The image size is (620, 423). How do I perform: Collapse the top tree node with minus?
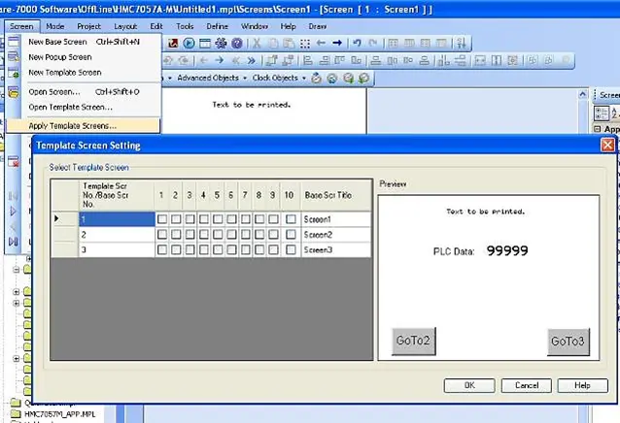17,270
